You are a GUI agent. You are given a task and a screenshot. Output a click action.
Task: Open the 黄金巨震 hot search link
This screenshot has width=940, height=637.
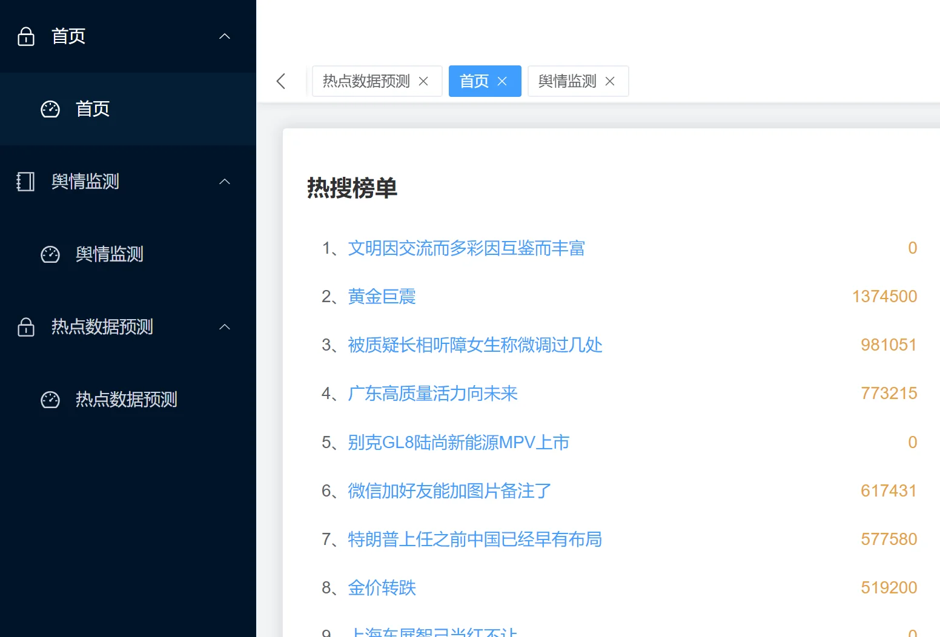[381, 296]
